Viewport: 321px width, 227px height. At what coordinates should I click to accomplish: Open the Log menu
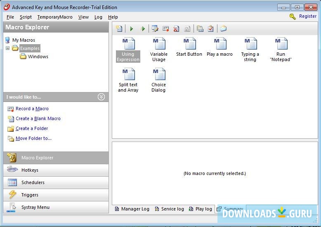coord(98,17)
